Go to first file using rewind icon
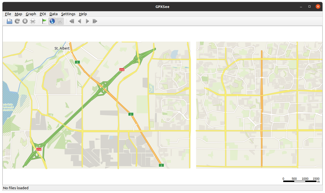Image resolution: width=325 pixels, height=193 pixels. pos(72,21)
